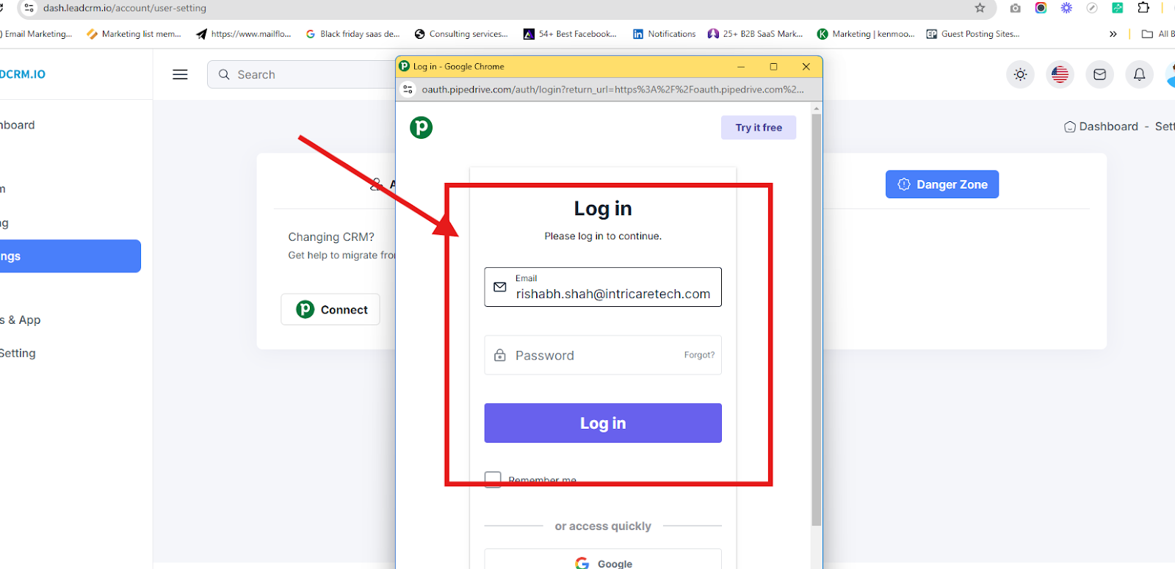Click the green extension icon in toolbar

pos(1117,8)
